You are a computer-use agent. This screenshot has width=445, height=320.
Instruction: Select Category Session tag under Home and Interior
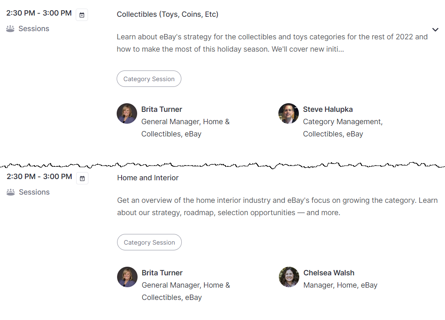click(149, 242)
